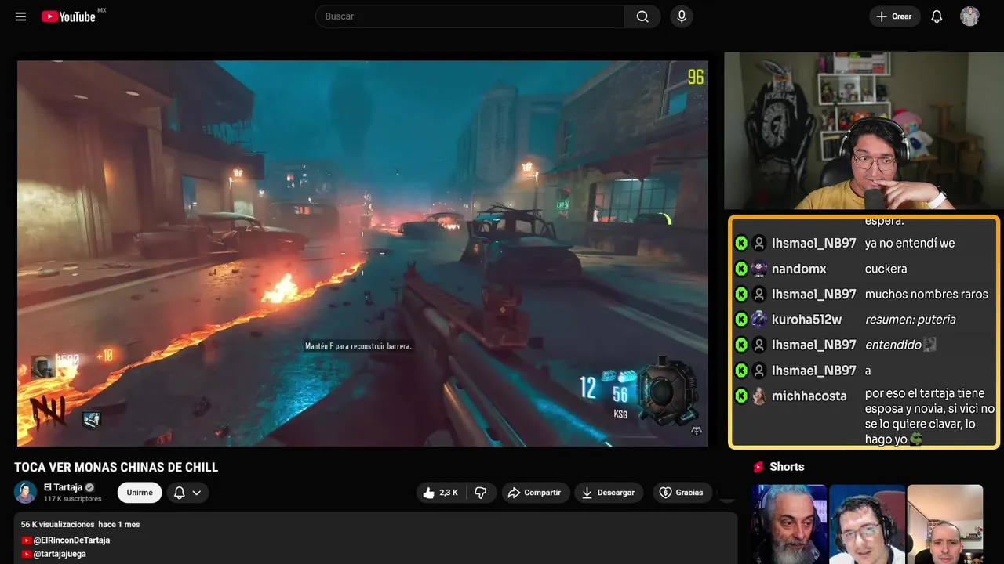This screenshot has width=1004, height=564.
Task: Click the Buscar search field
Action: pos(470,16)
